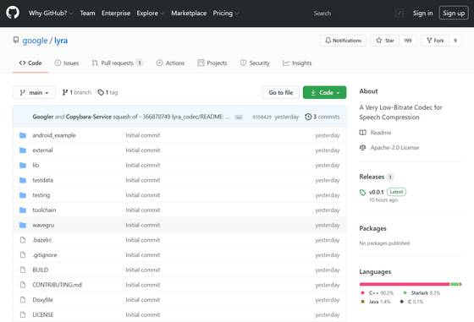This screenshot has height=322, width=474.
Task: Click the Readme book icon
Action: (363, 133)
